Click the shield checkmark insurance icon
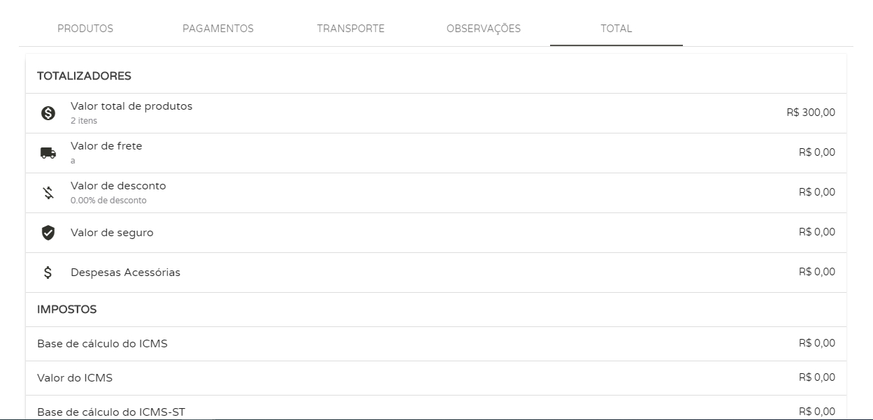The width and height of the screenshot is (873, 420). pos(48,233)
